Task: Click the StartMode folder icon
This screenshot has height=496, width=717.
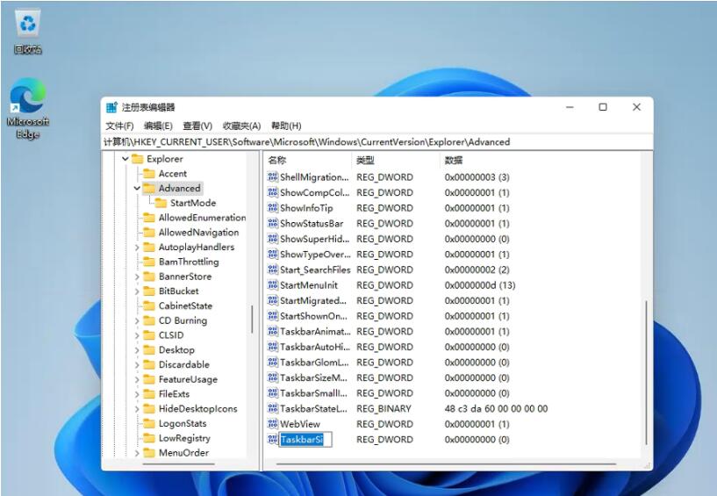Action: 161,203
